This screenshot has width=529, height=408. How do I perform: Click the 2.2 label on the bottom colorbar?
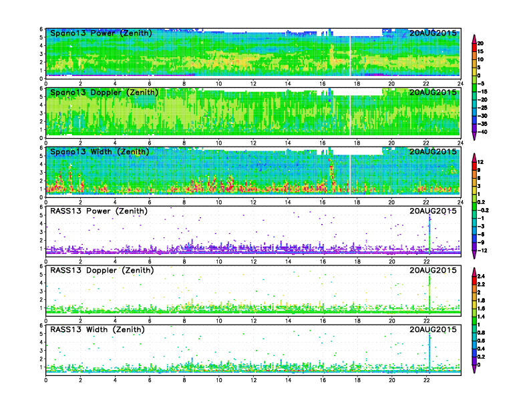pos(481,284)
